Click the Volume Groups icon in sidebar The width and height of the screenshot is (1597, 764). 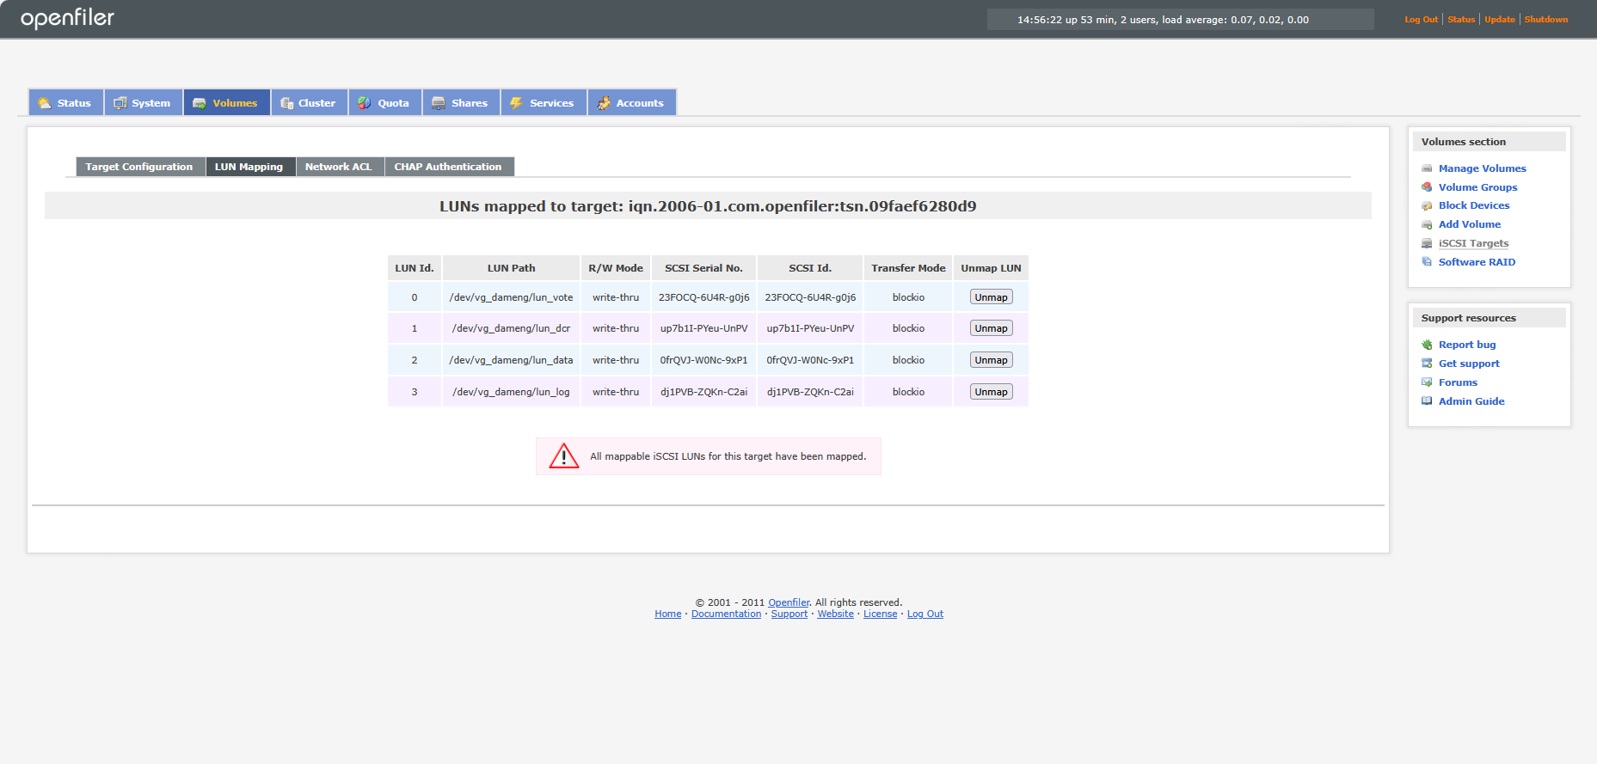pos(1427,187)
